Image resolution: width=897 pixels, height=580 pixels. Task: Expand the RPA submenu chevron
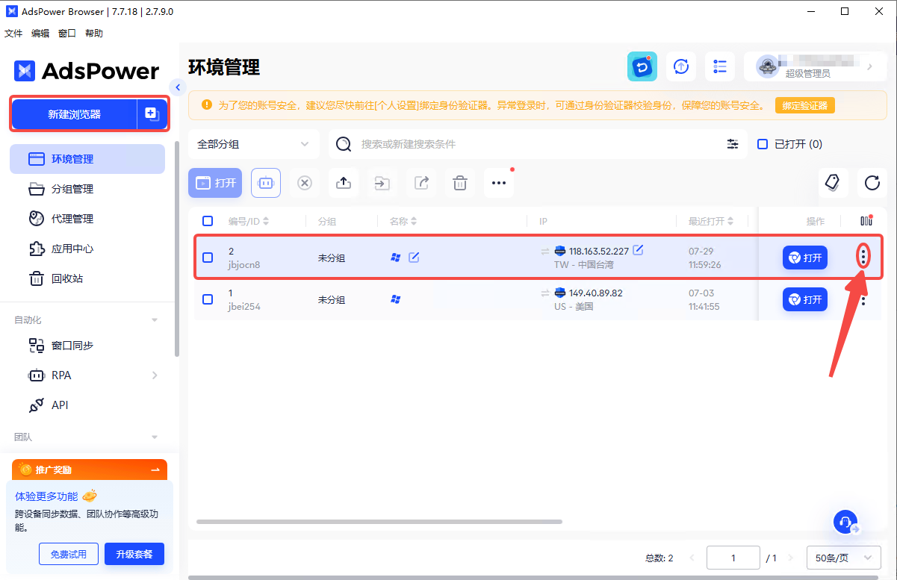(155, 375)
